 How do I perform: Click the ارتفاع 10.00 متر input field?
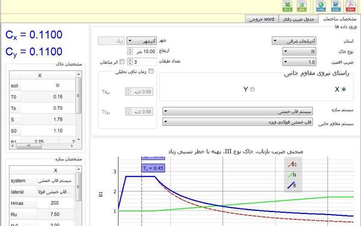[145, 51]
